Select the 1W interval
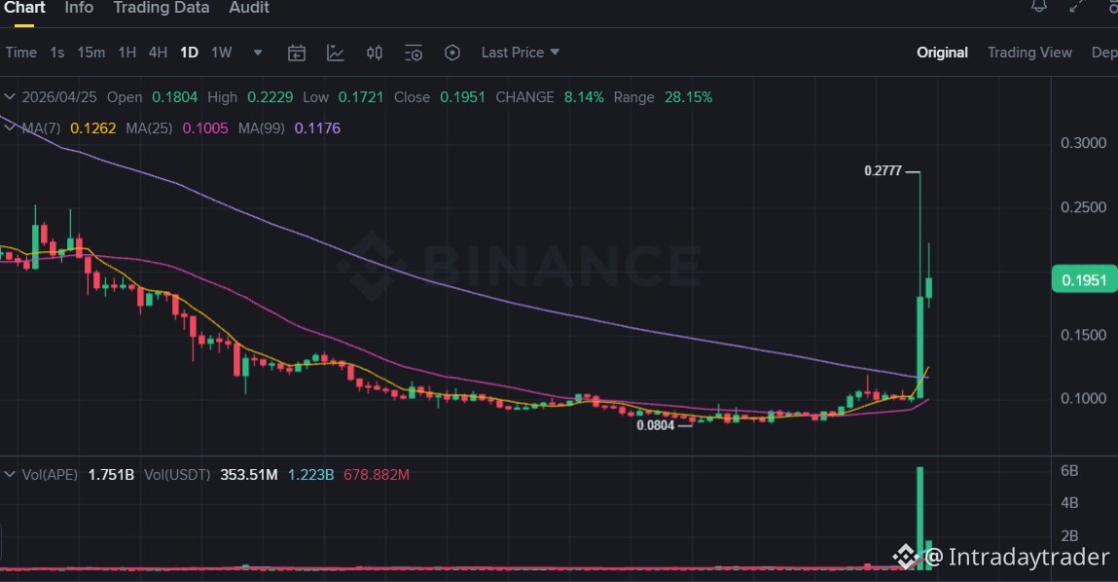The width and height of the screenshot is (1118, 582). (x=222, y=53)
